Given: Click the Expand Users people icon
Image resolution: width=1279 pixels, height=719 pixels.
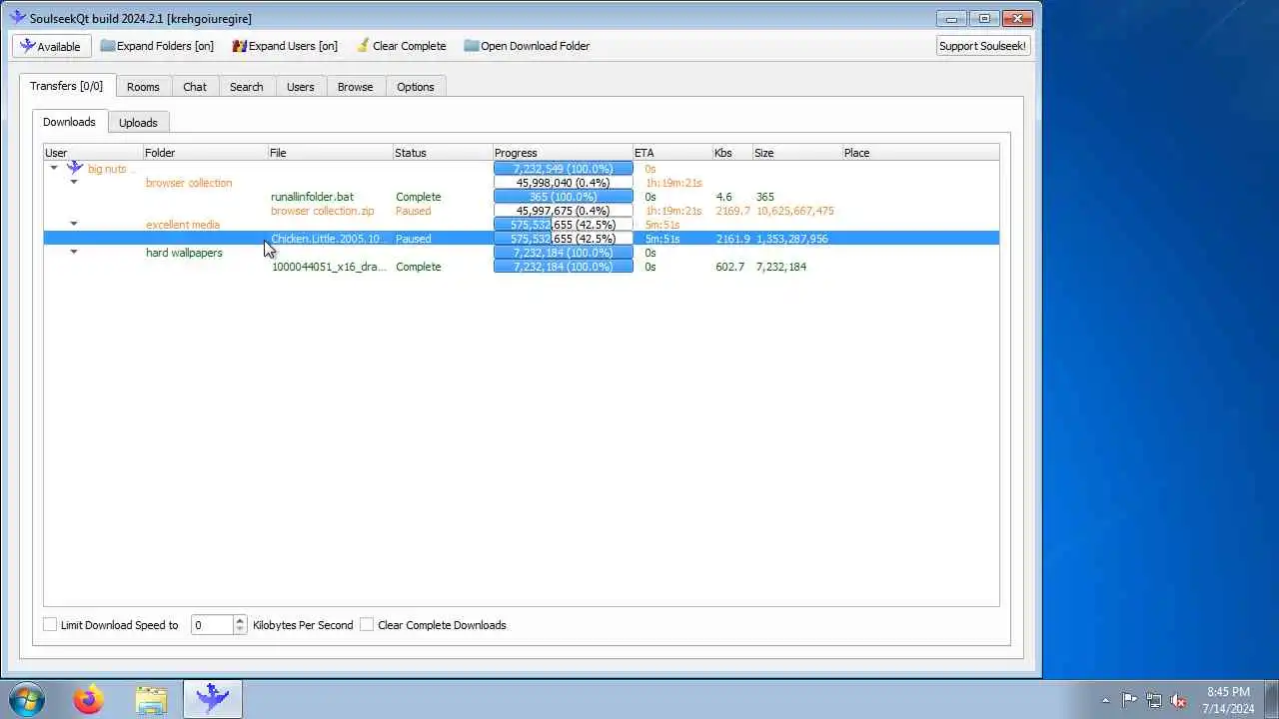Looking at the screenshot, I should click(240, 46).
